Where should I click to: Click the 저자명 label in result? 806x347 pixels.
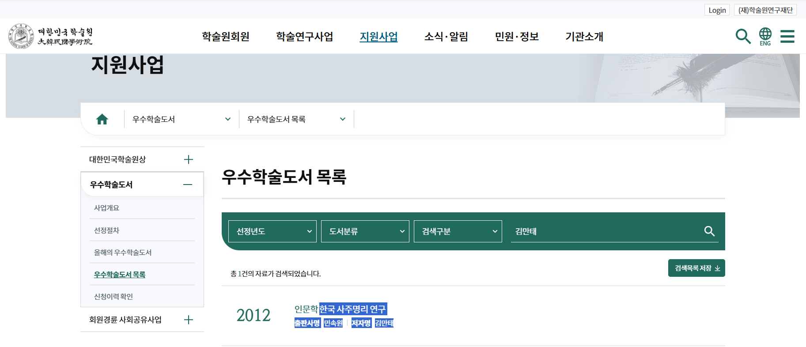pyautogui.click(x=361, y=323)
